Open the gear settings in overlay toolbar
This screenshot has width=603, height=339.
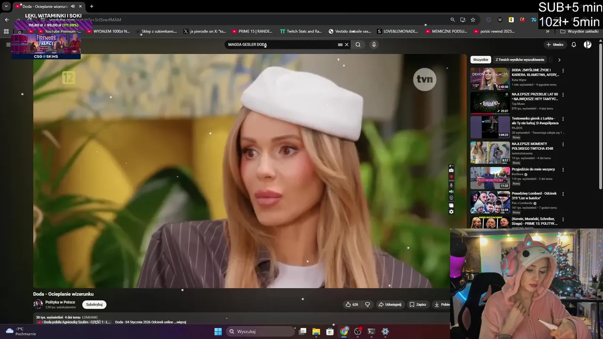point(451,212)
